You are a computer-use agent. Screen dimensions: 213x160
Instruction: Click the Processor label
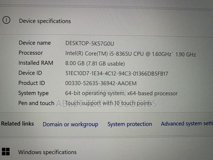pos(31,53)
